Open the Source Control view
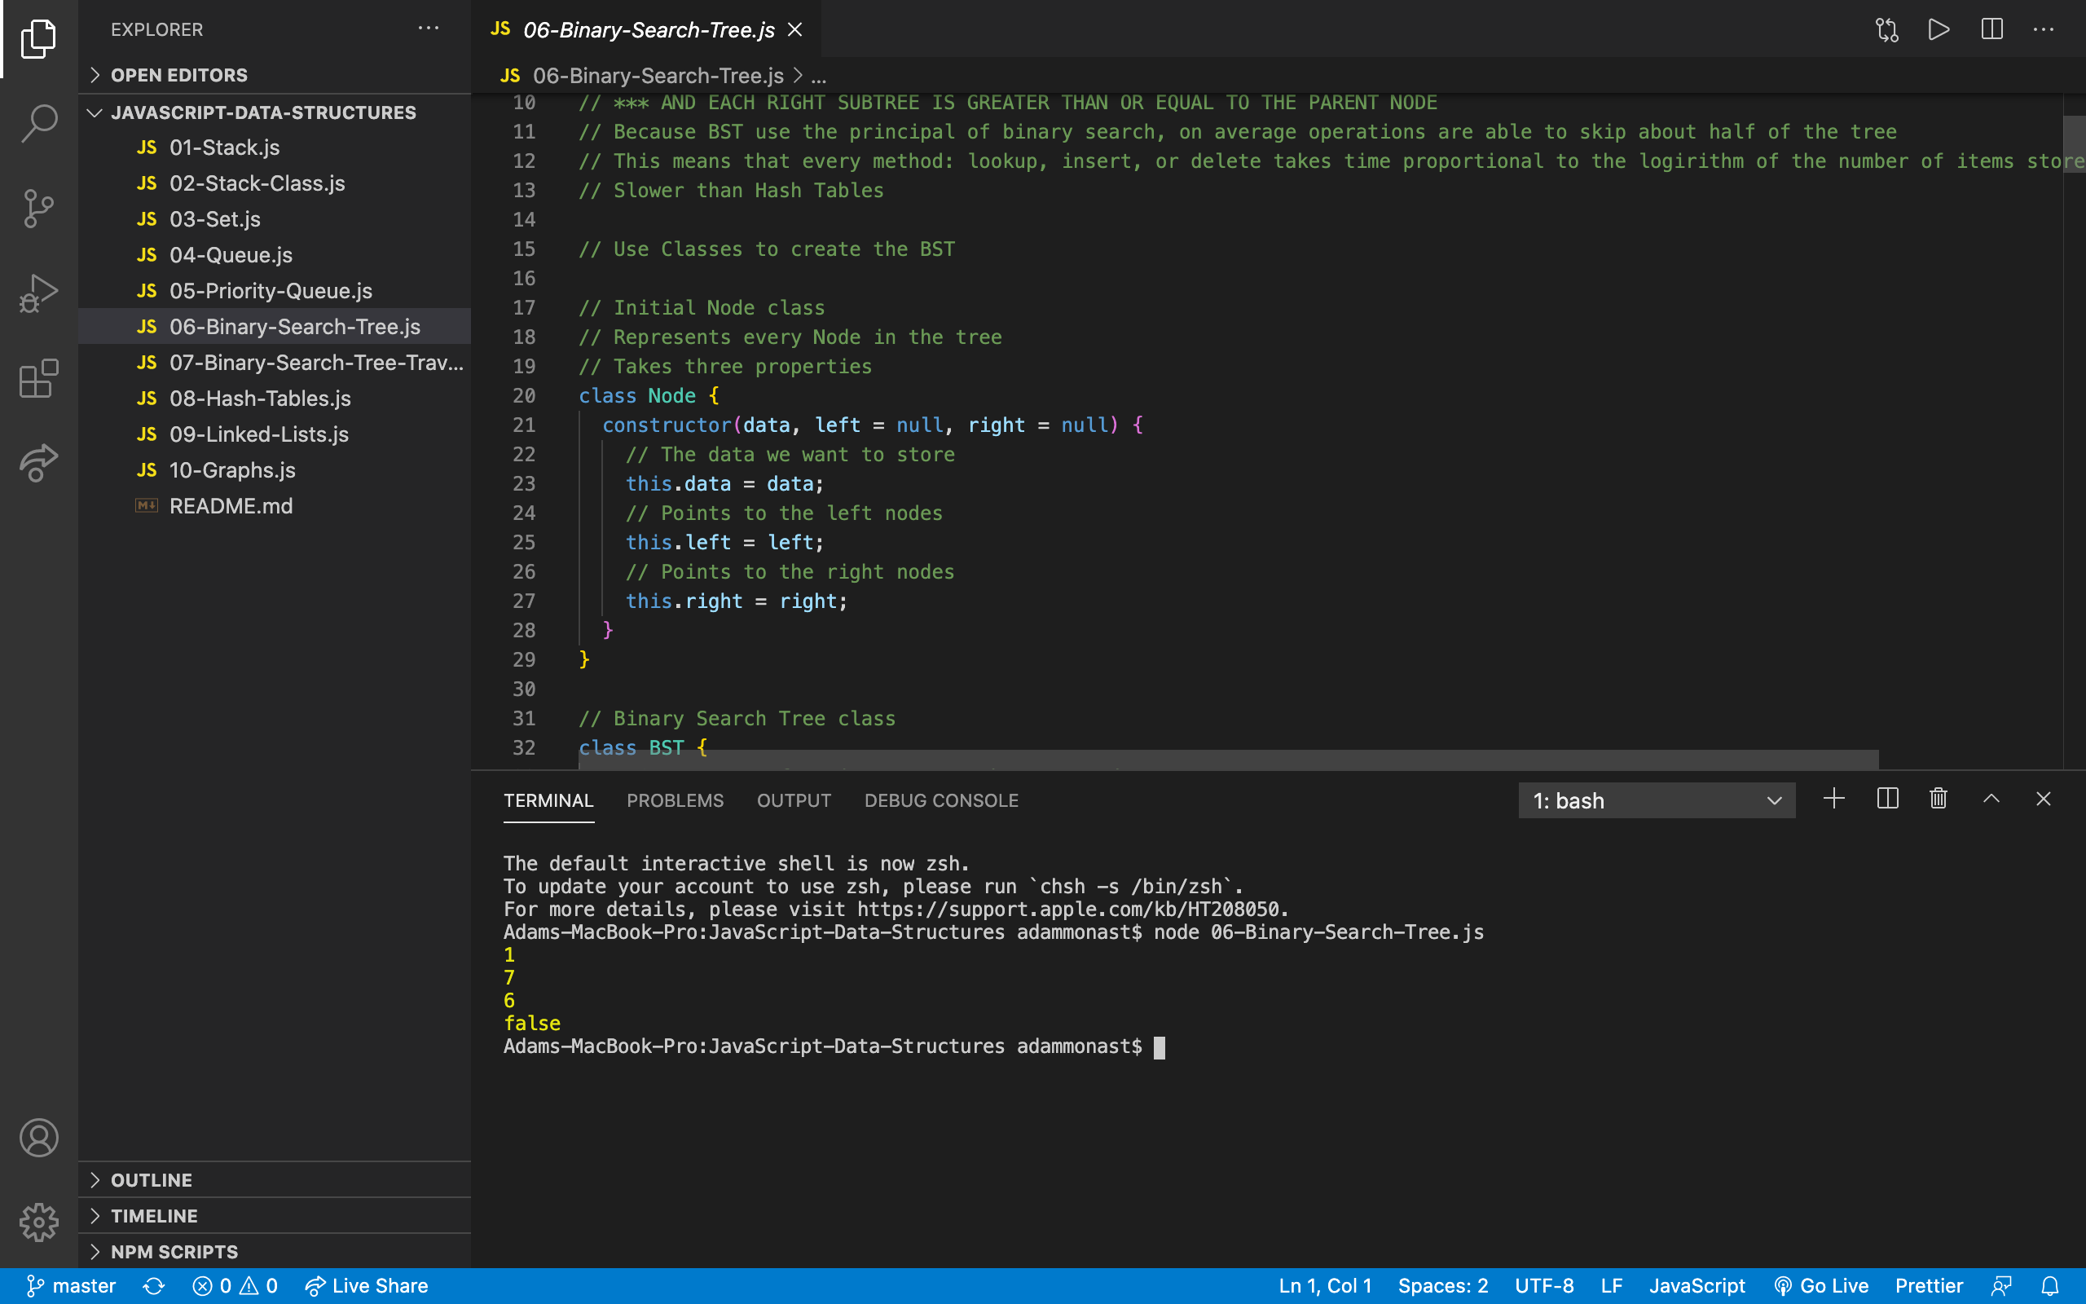Screen dimensions: 2086x1304 point(39,208)
